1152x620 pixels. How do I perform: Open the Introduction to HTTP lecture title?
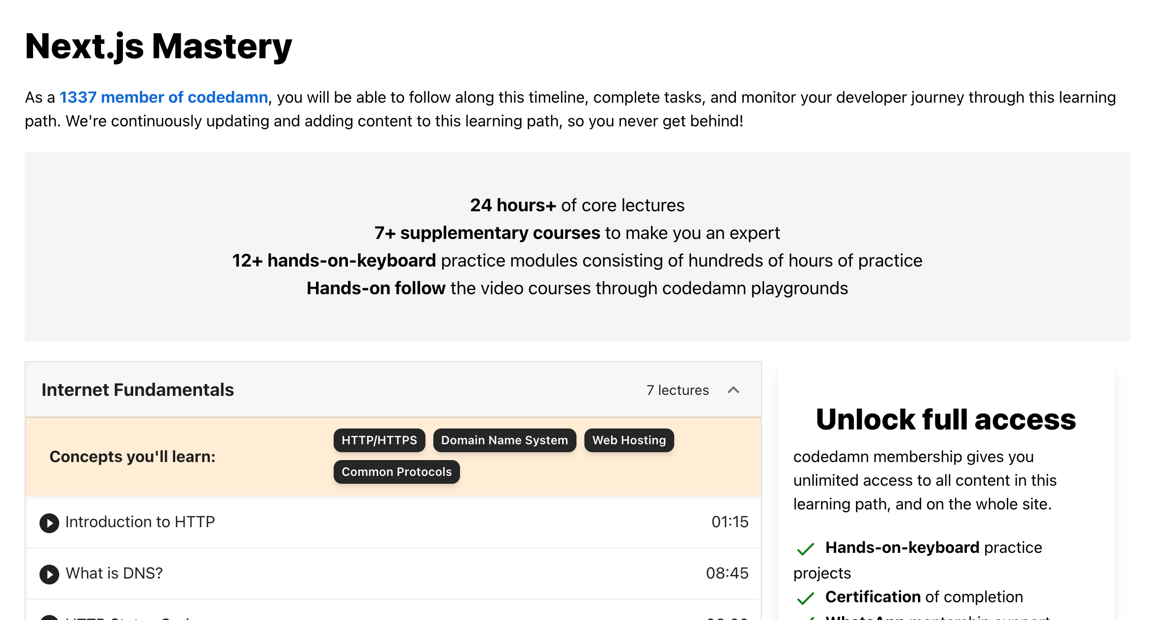pos(140,522)
